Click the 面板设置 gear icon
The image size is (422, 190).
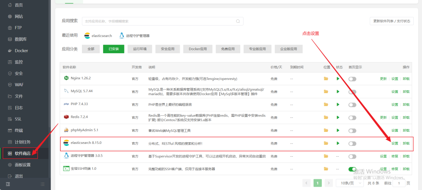[10, 165]
